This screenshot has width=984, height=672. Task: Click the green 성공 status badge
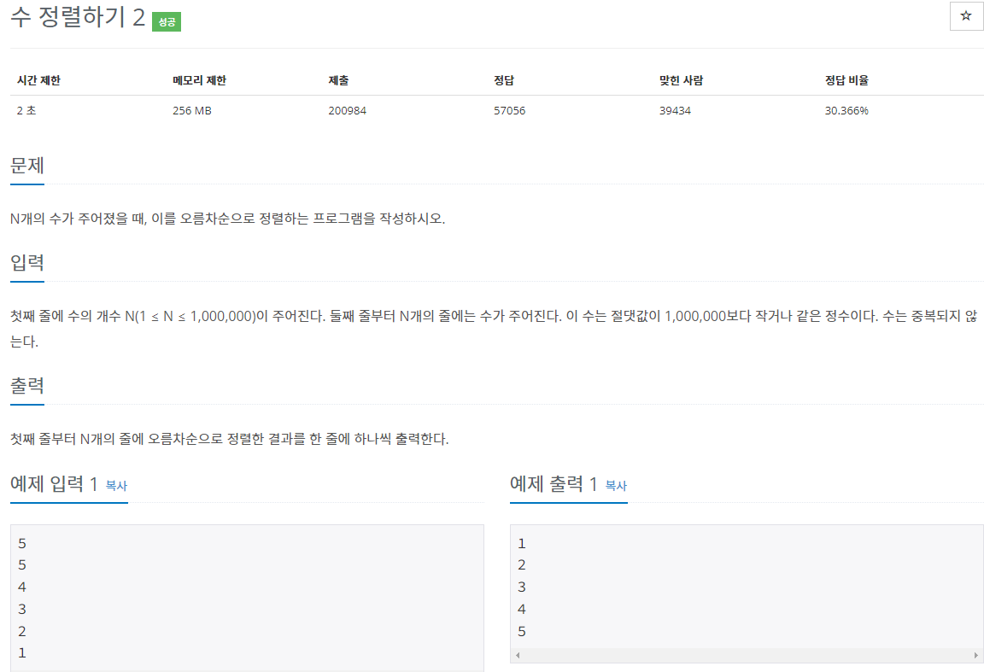tap(167, 22)
